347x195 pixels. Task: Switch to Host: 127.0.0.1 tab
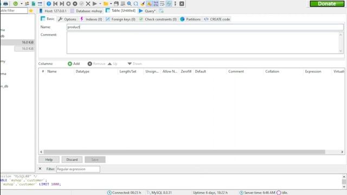point(53,11)
